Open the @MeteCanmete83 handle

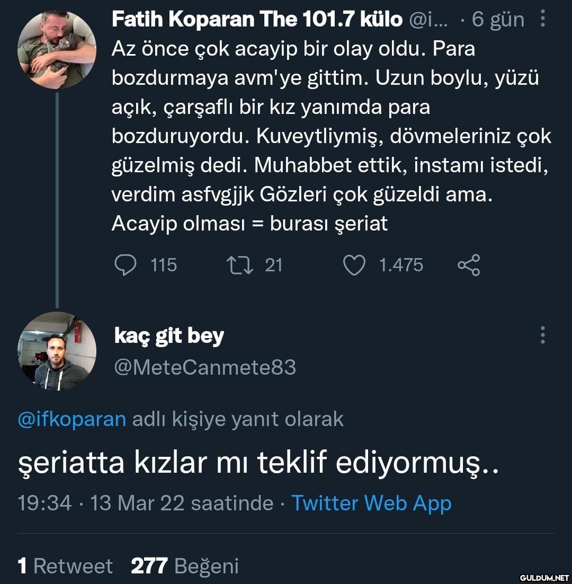205,367
